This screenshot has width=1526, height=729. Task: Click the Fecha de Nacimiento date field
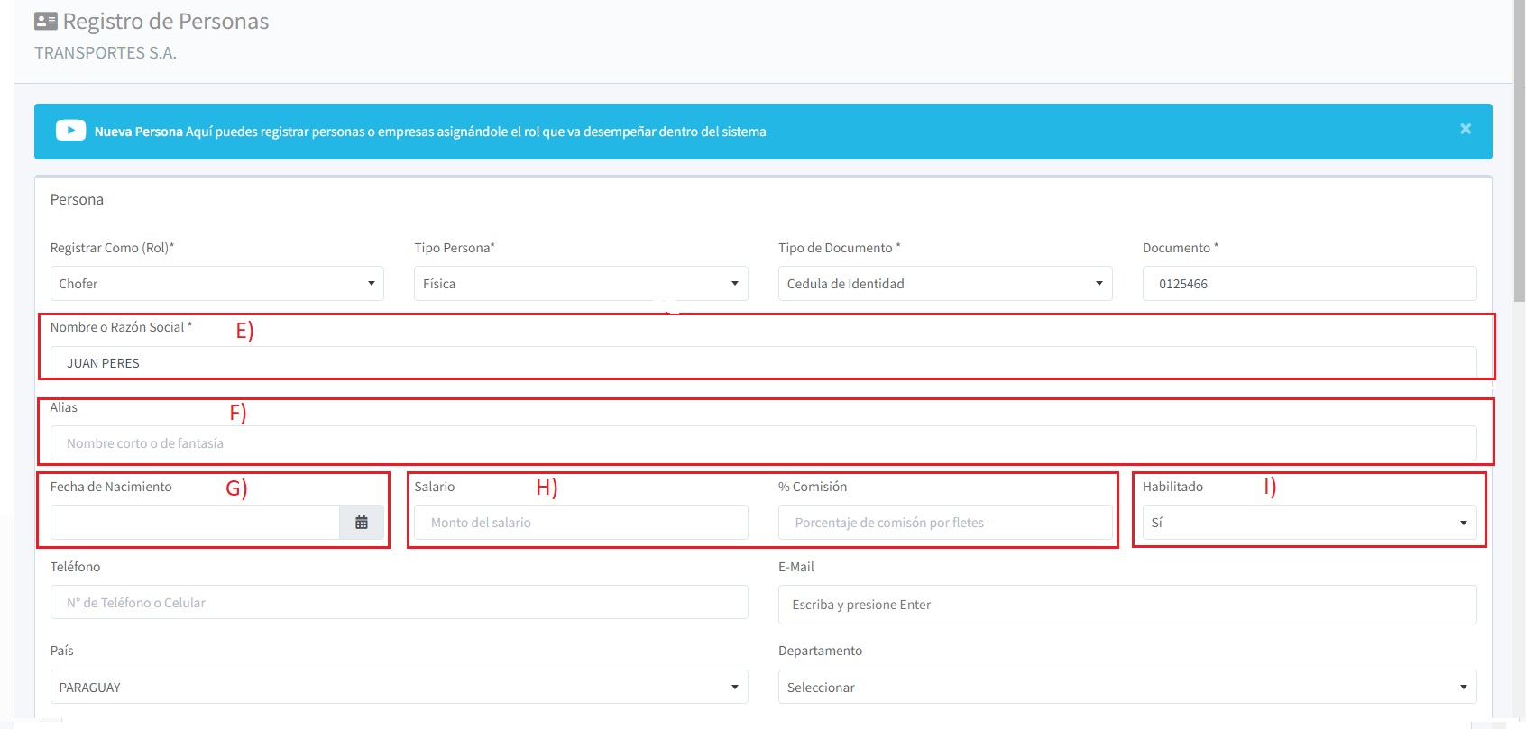pos(195,523)
